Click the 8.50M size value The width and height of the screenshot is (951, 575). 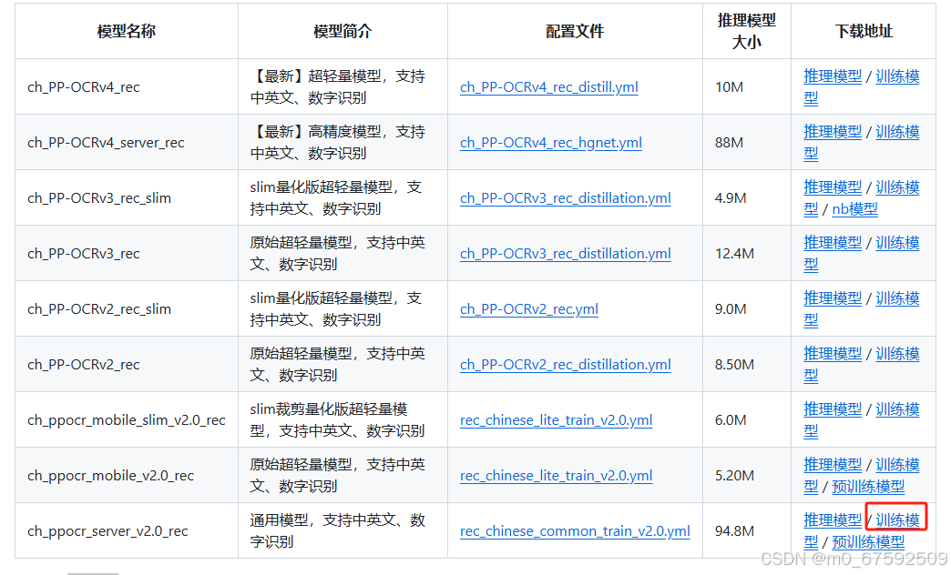(734, 365)
